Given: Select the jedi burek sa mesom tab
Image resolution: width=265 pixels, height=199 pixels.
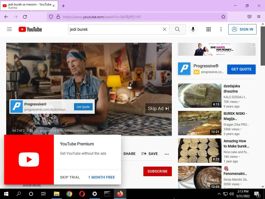Looking at the screenshot, I should pyautogui.click(x=29, y=6).
